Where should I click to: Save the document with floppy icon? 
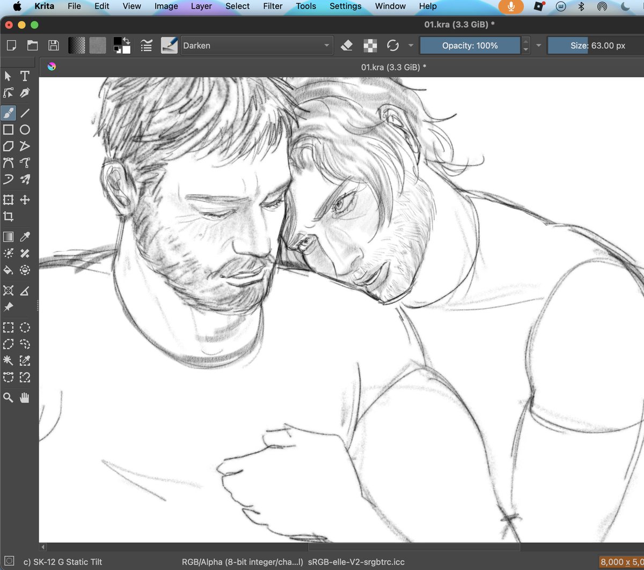tap(54, 46)
